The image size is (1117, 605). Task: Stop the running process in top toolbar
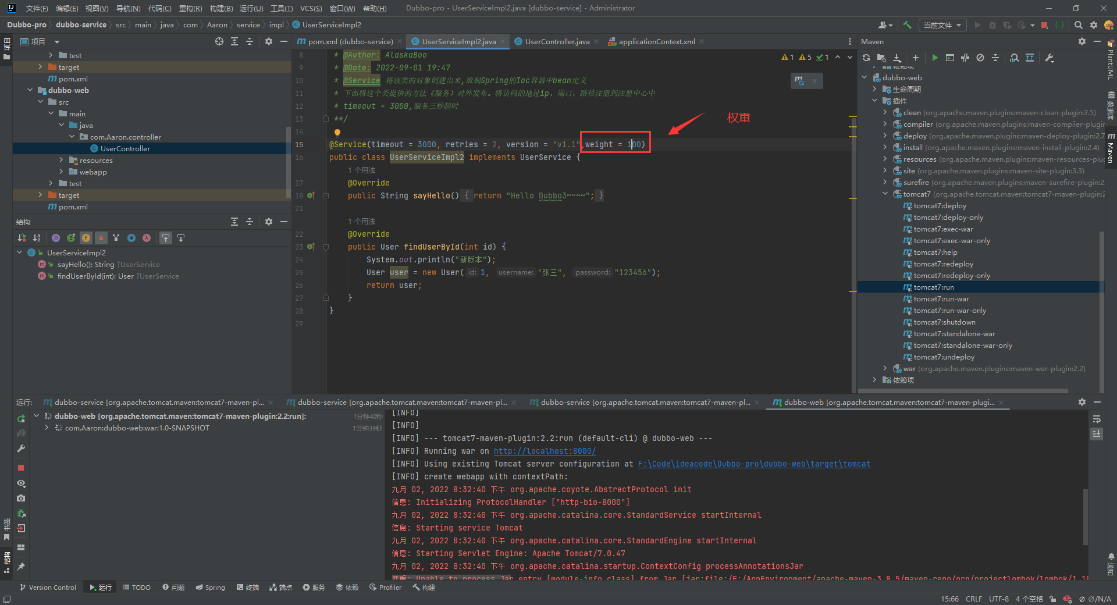(x=1044, y=25)
